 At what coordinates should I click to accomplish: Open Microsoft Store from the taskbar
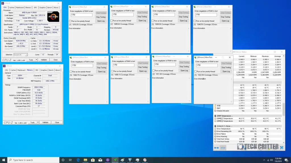click(x=93, y=160)
